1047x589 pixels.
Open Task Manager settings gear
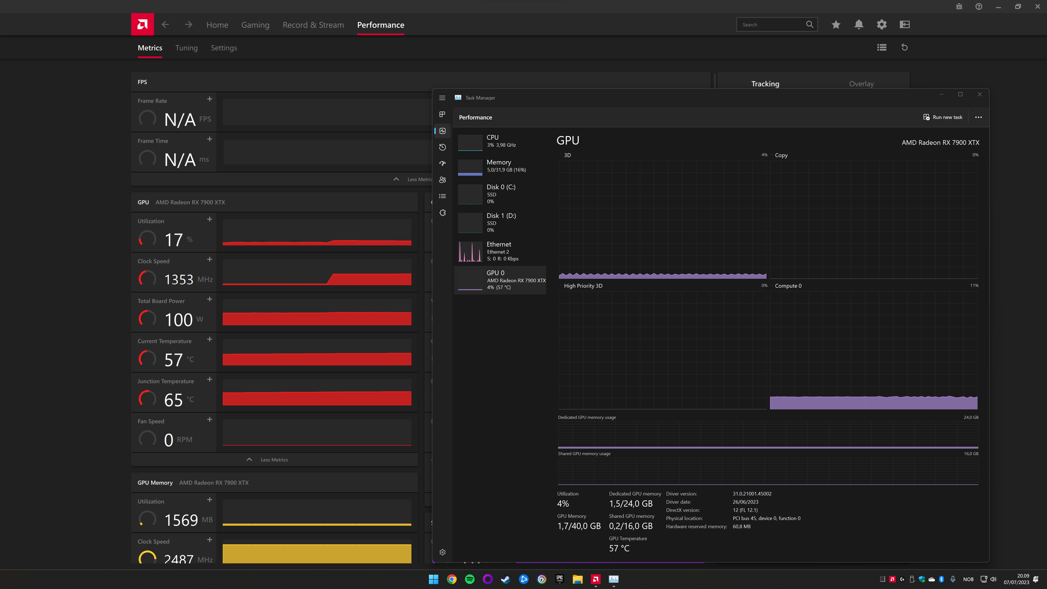[442, 552]
